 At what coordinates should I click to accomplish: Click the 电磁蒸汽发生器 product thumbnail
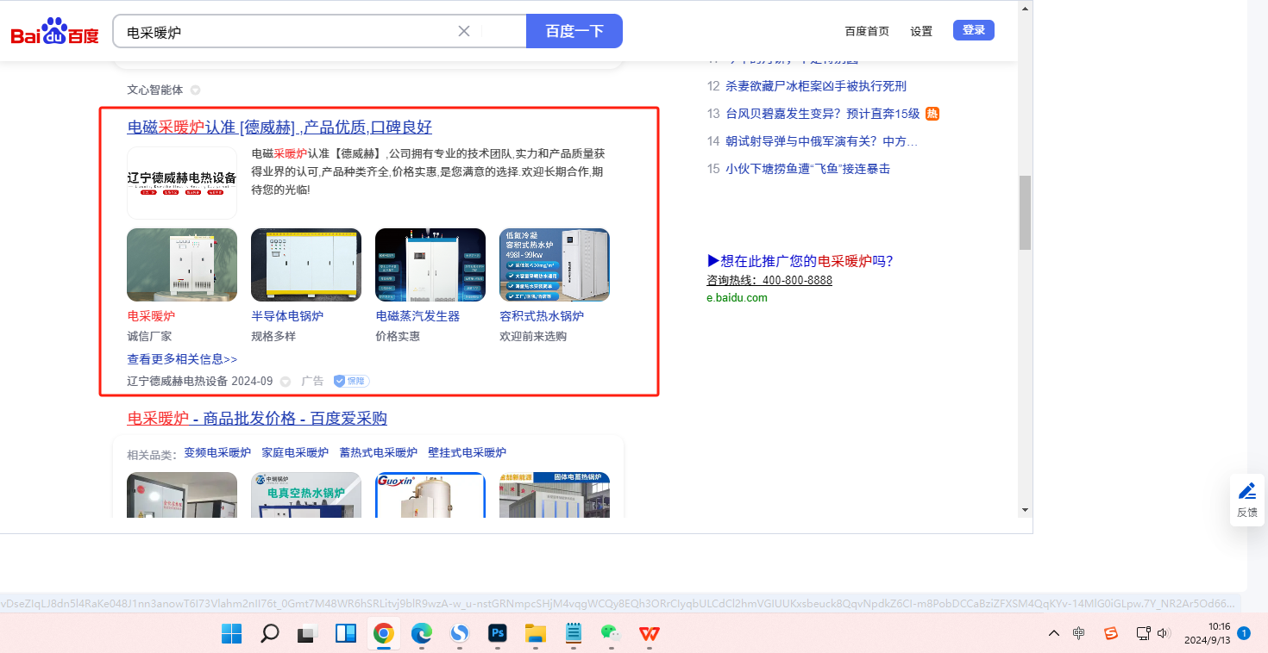[430, 264]
